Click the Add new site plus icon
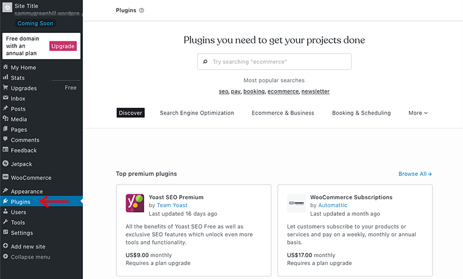The image size is (463, 279). click(5, 246)
